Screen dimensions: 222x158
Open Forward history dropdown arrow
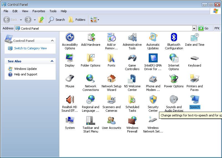tap(35, 20)
